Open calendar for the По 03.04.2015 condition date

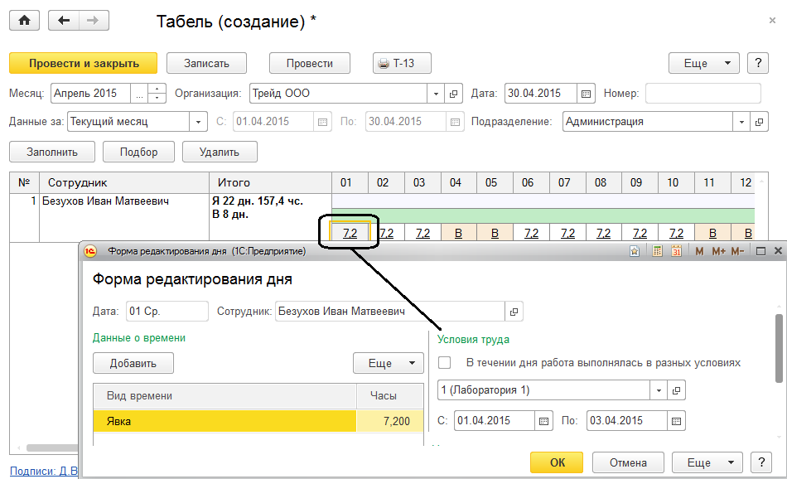[x=676, y=421]
